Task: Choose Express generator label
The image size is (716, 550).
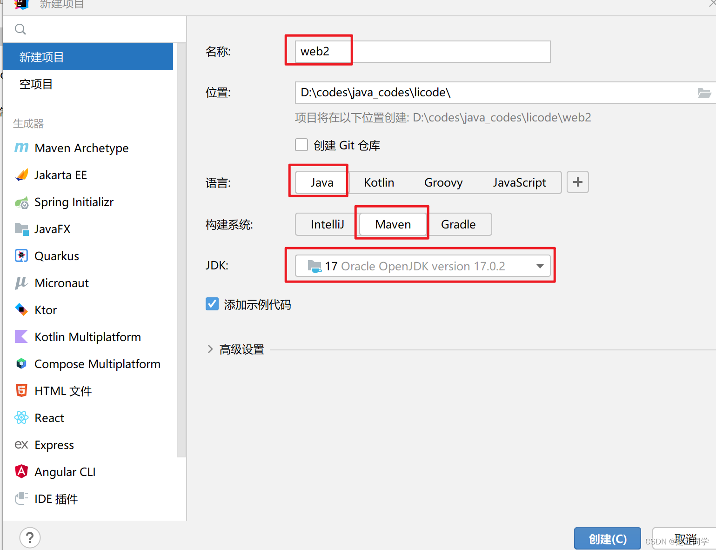Action: coord(54,445)
